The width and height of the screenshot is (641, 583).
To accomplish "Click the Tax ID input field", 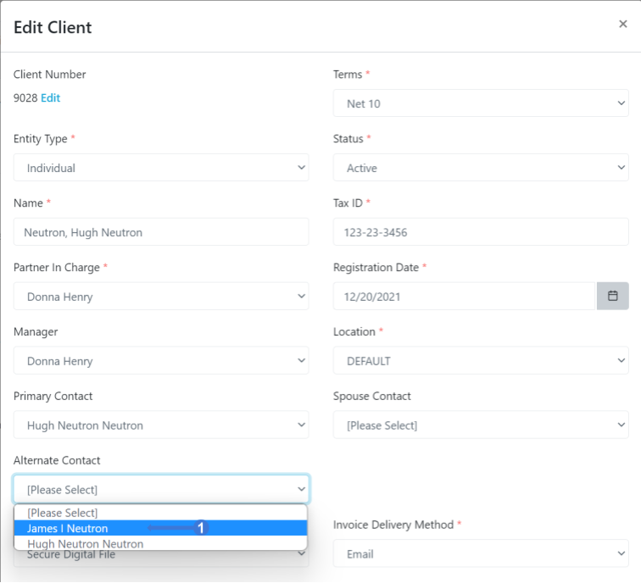I will [481, 231].
